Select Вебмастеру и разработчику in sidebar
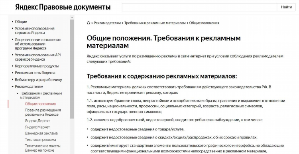This screenshot has height=154, width=299. click(x=39, y=80)
